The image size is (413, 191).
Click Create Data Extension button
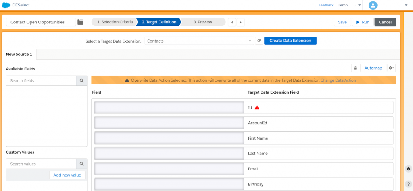point(290,41)
